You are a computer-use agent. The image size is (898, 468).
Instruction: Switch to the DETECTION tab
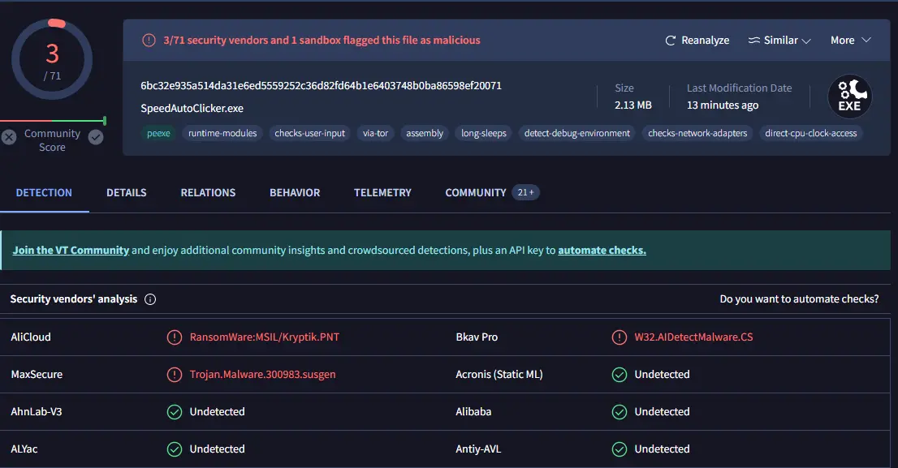[x=44, y=193]
